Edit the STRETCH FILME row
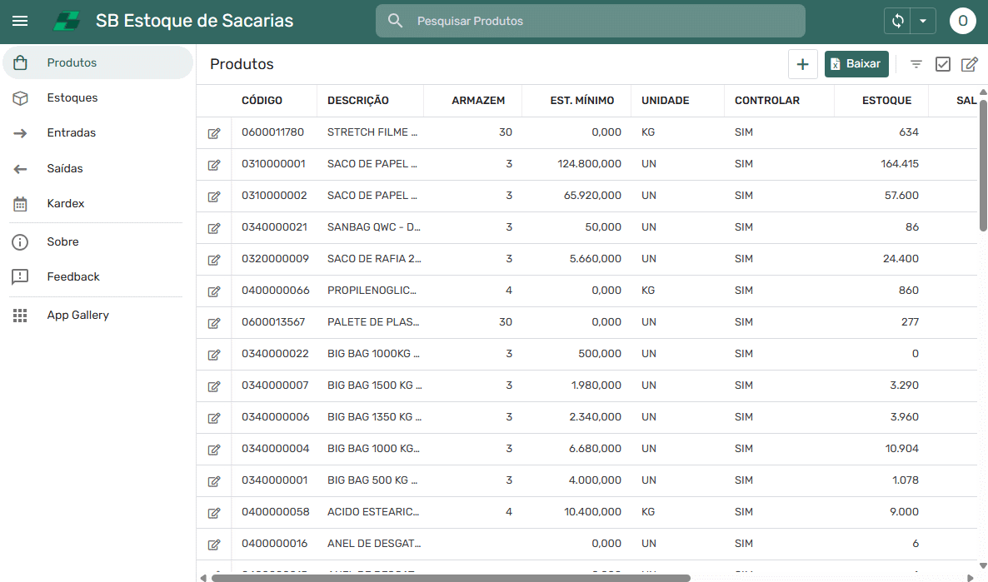 coord(214,133)
